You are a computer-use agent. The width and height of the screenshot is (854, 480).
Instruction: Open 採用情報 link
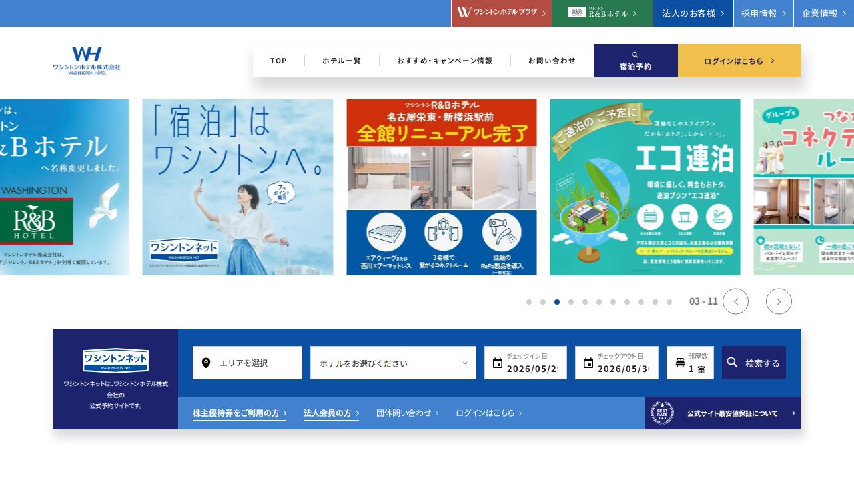(763, 13)
